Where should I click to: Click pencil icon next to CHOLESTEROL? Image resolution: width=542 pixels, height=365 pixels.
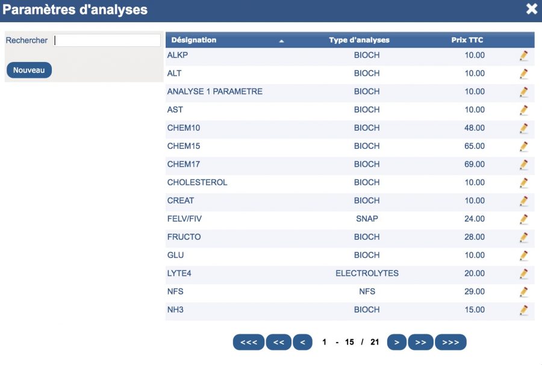pyautogui.click(x=524, y=183)
